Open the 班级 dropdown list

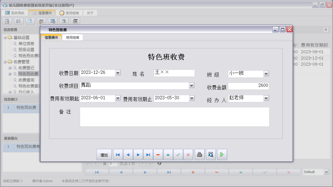[x=266, y=74]
